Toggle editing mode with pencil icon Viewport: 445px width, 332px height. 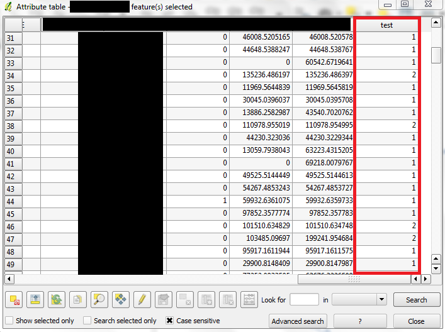[142, 300]
